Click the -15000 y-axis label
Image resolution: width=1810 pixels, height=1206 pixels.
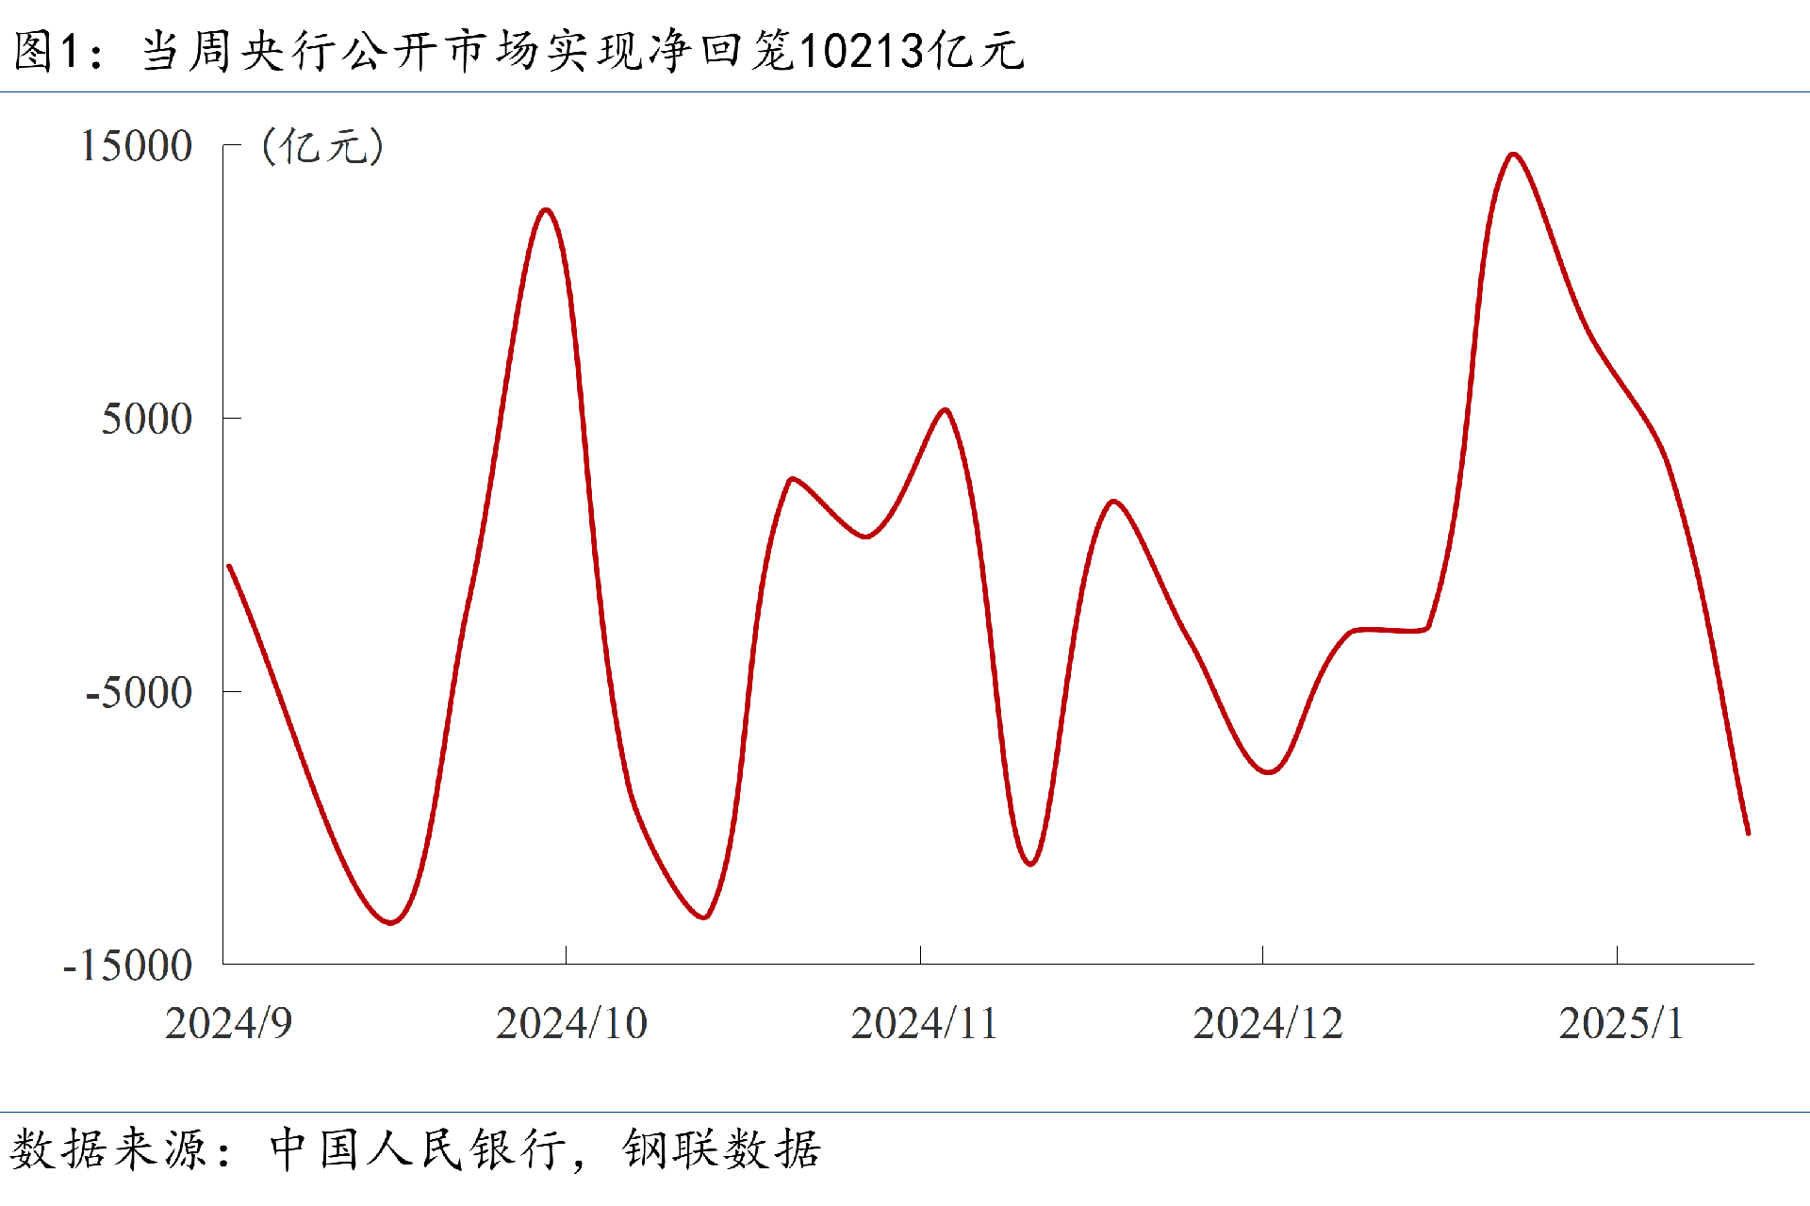coord(127,966)
